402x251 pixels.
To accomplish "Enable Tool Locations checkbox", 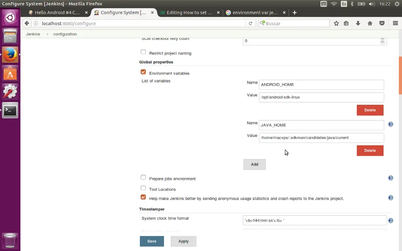I will [x=144, y=188].
